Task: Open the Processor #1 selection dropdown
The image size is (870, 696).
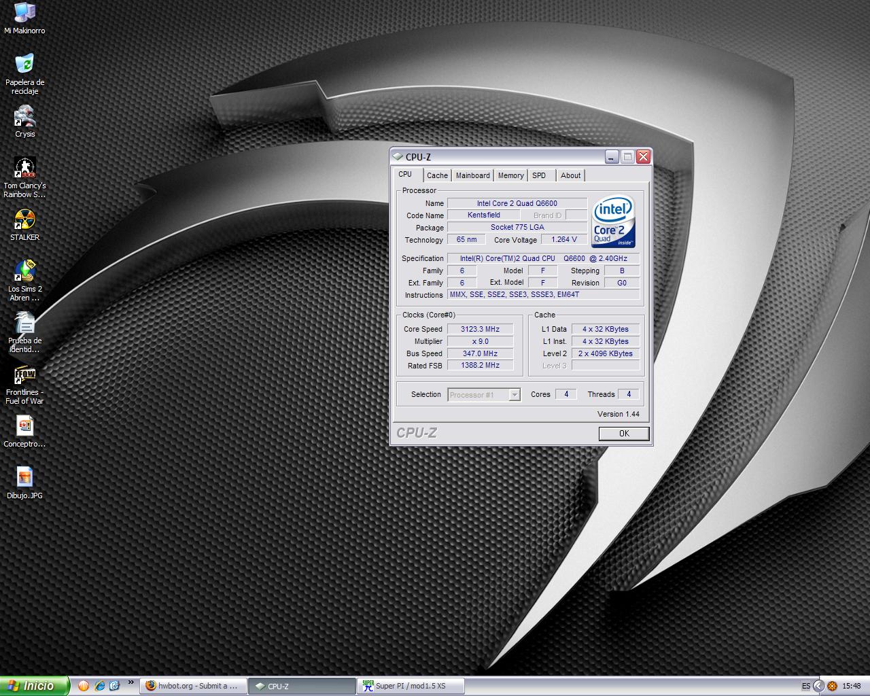Action: [484, 394]
